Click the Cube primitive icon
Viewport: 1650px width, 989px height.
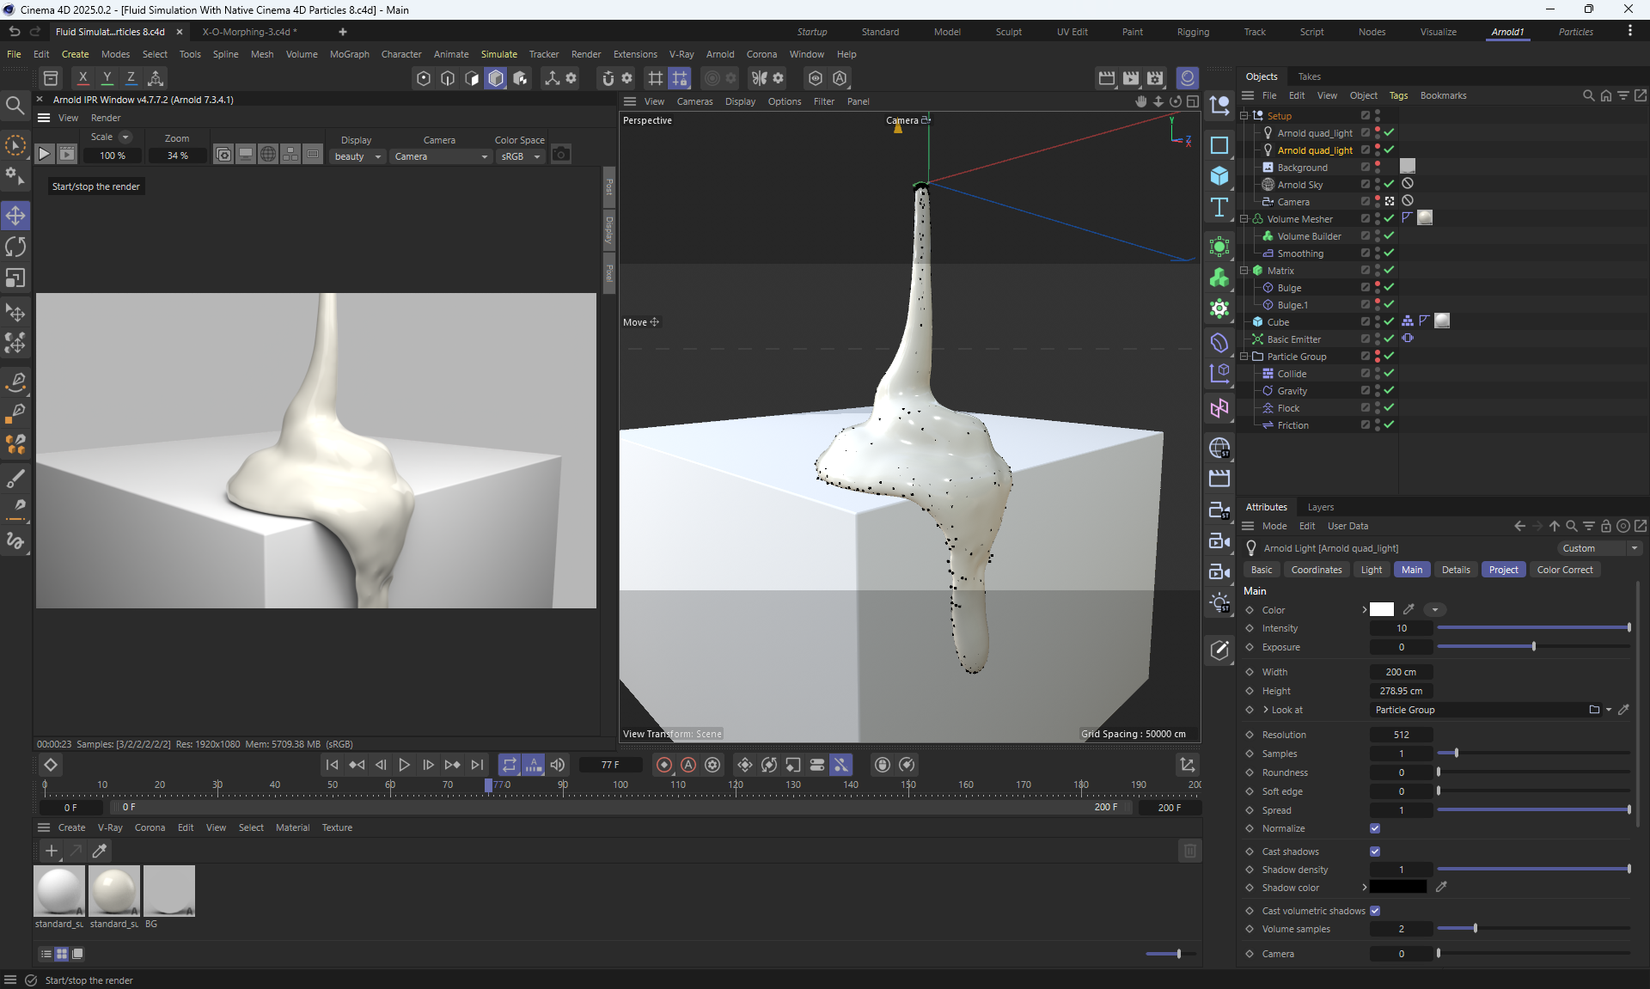click(x=1219, y=176)
